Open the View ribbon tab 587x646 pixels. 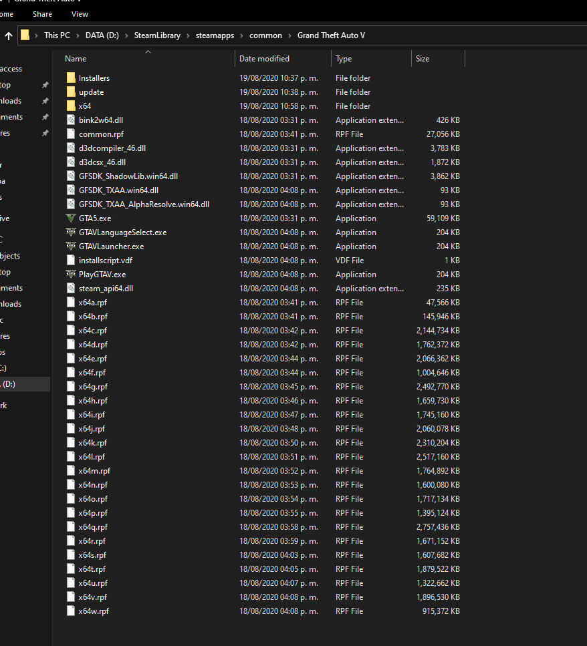[80, 14]
